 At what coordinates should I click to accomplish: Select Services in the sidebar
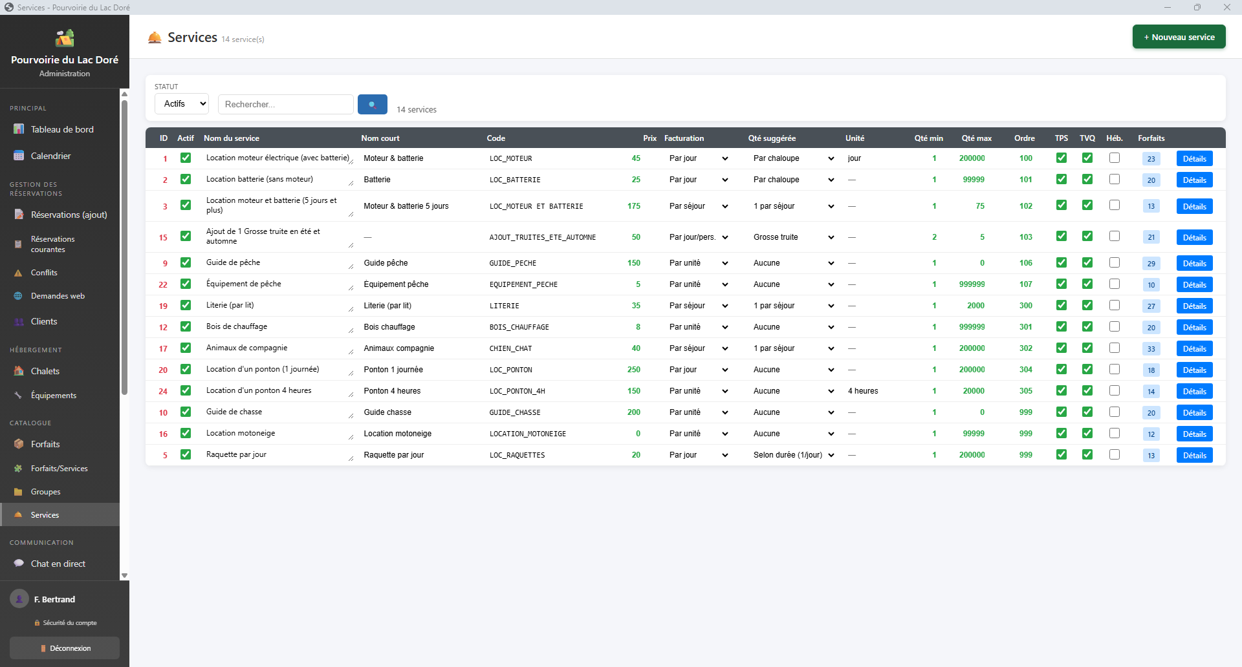60,515
